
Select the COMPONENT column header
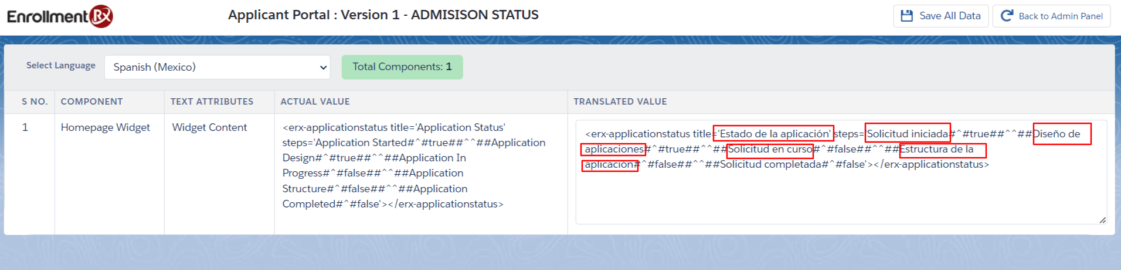point(92,102)
